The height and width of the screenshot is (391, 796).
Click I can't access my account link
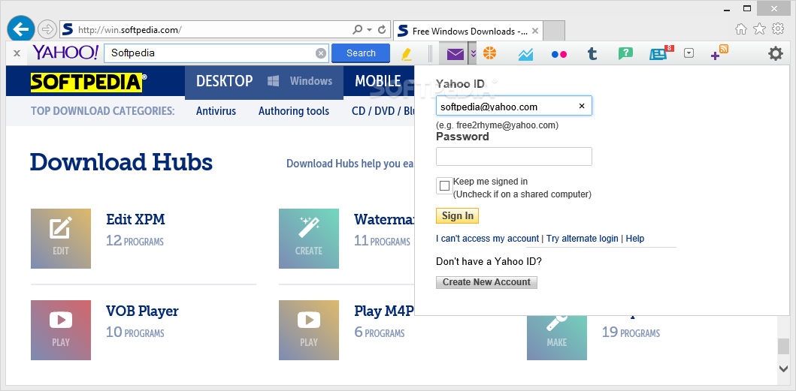487,239
